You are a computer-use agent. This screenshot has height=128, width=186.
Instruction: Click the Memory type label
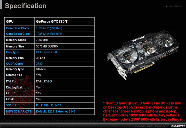point(15,69)
